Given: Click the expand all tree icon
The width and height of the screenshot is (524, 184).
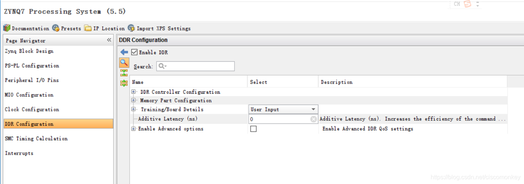Looking at the screenshot, I should click(124, 83).
